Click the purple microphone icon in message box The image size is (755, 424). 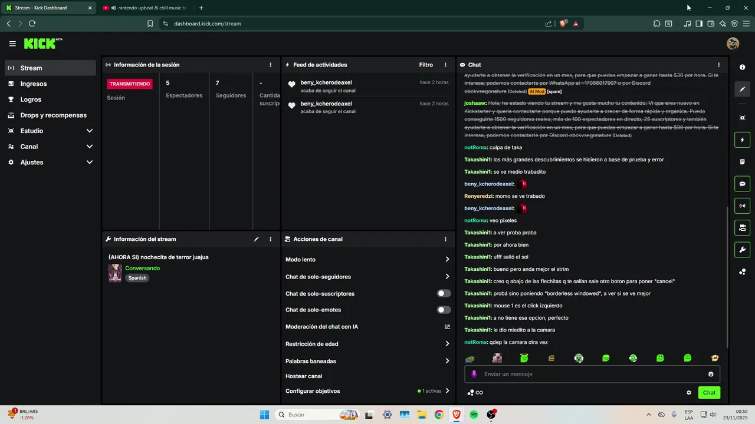coord(474,374)
